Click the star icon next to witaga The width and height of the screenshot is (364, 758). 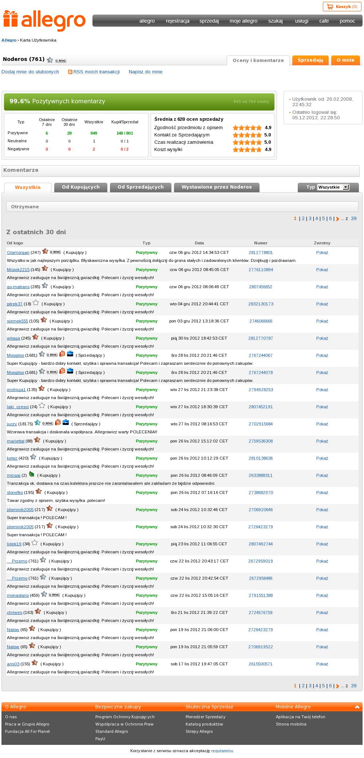pos(35,337)
